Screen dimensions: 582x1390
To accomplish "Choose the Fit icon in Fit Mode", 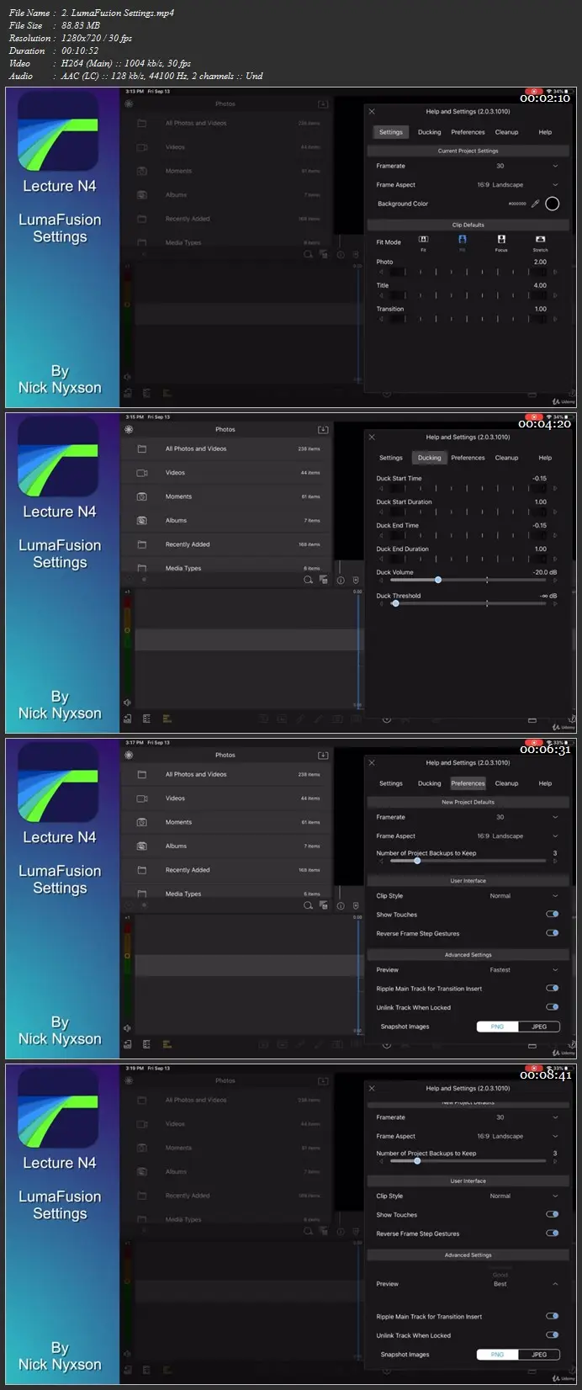I will [x=423, y=240].
